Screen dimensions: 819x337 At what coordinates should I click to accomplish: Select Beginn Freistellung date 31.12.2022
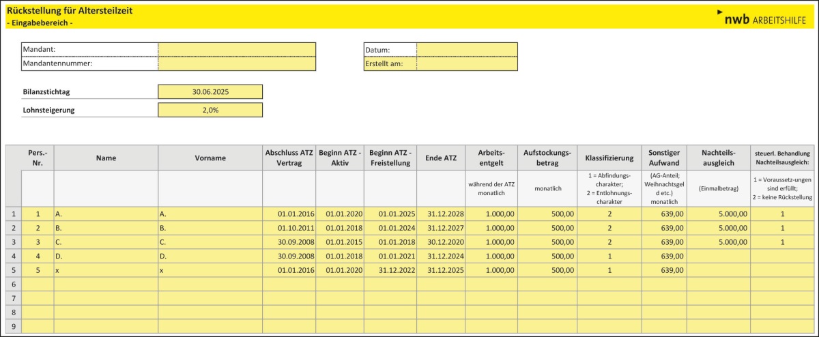click(390, 270)
